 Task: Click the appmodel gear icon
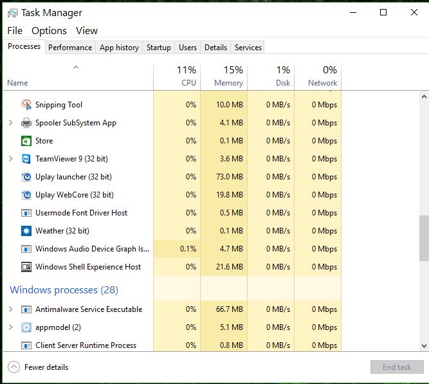[26, 327]
